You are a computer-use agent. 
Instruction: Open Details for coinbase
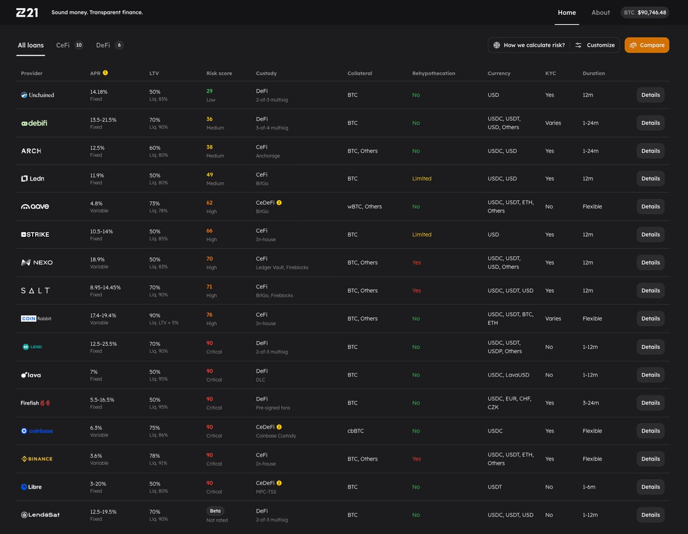click(x=651, y=431)
